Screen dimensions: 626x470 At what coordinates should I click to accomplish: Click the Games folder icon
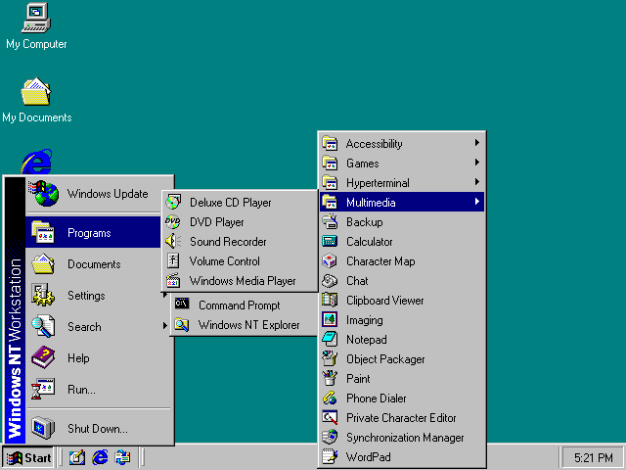(330, 164)
